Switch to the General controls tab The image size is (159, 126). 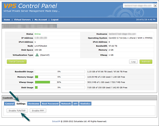(x=10, y=104)
